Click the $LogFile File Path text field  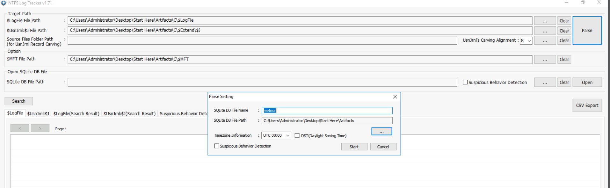300,20
